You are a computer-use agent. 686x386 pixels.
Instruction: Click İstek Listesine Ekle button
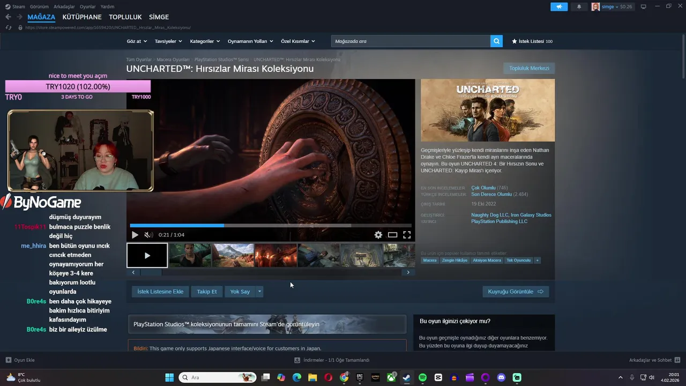coord(160,292)
